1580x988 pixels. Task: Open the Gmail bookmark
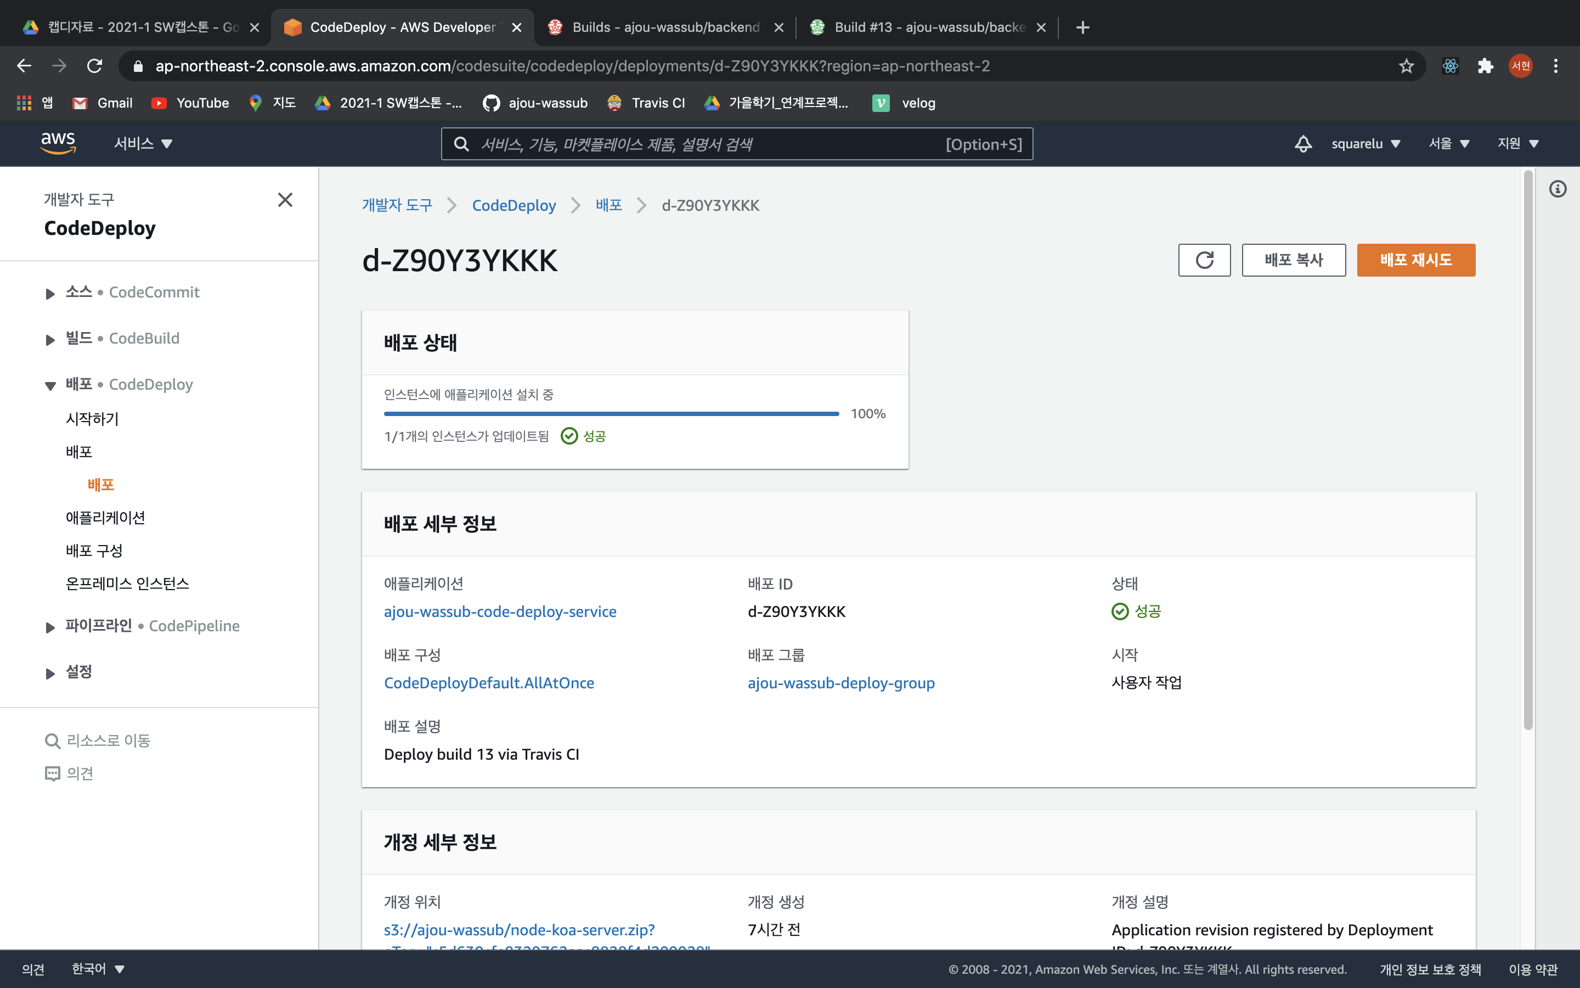click(x=103, y=103)
